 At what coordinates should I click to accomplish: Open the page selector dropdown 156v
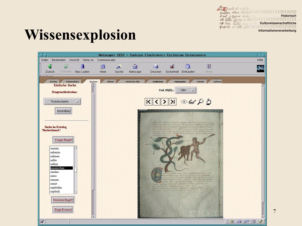click(186, 90)
